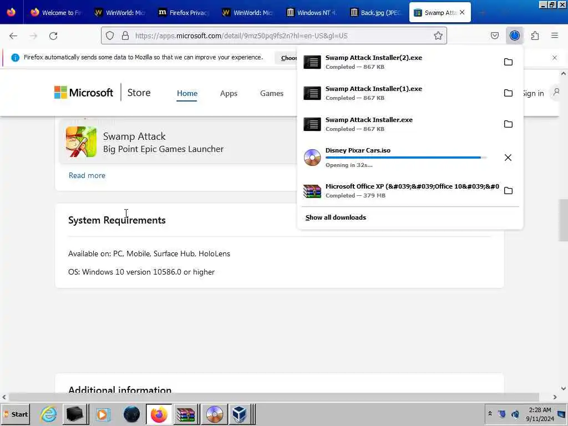Click the Disney Pixar Cars.iso progress bar
Screen dimensions: 568x426
tap(405, 158)
